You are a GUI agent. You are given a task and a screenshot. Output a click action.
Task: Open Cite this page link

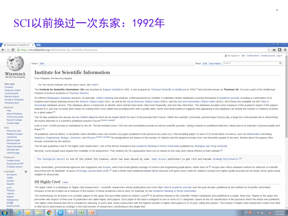13,152
